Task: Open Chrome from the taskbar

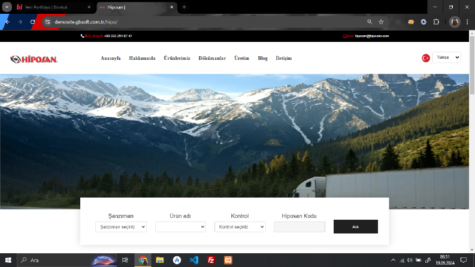Action: [x=143, y=260]
